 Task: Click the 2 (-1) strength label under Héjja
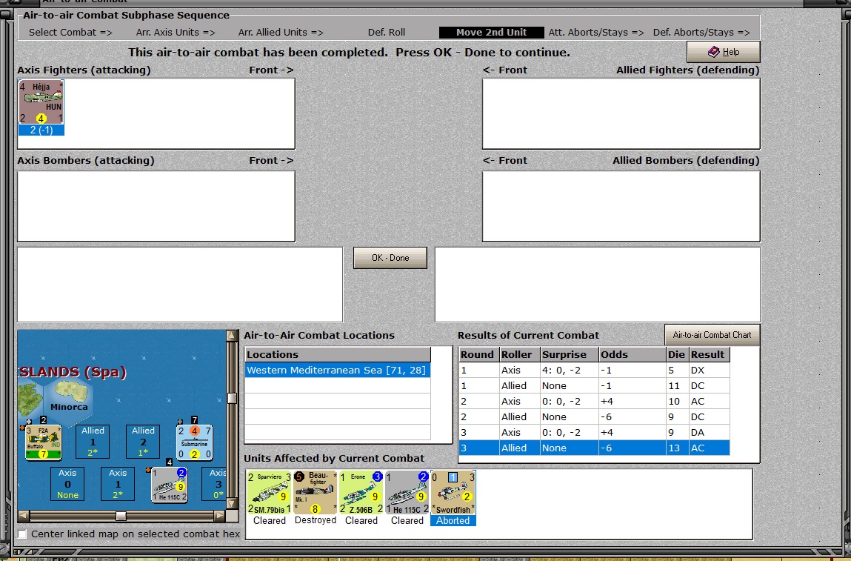(x=41, y=130)
